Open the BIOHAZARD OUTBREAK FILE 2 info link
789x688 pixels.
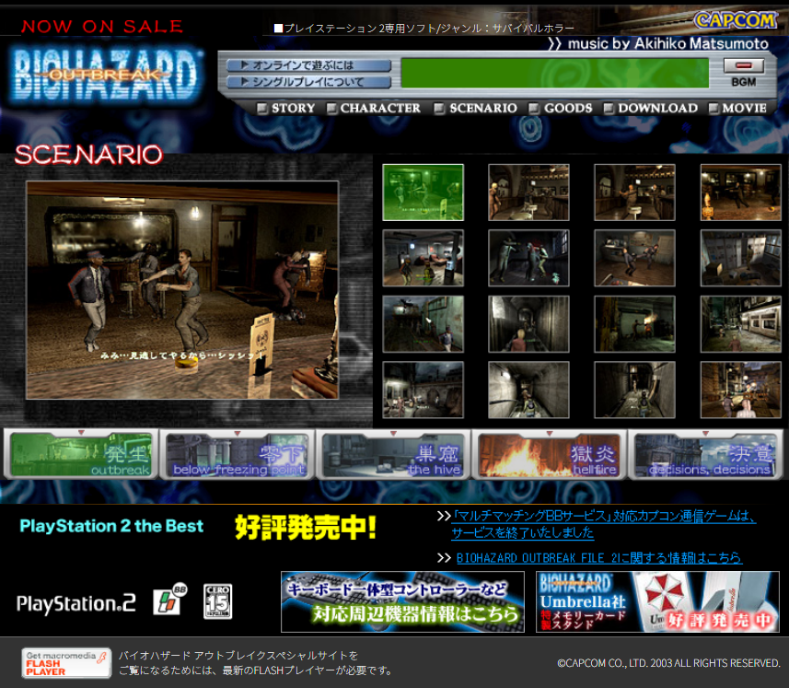click(x=598, y=557)
